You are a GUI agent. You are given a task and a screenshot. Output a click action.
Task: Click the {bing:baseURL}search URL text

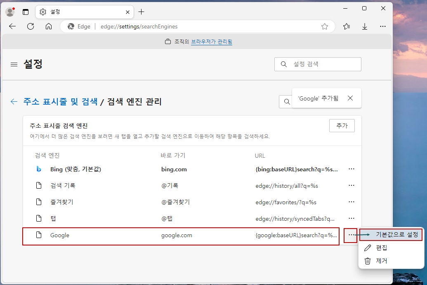[x=297, y=169]
